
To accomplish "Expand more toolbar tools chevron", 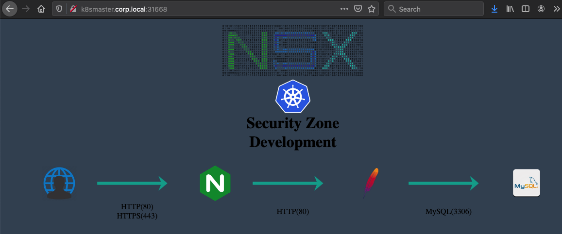I will coord(556,9).
